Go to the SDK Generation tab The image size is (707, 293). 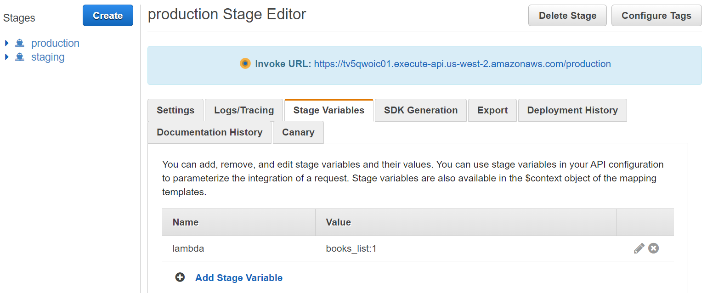[x=421, y=110]
